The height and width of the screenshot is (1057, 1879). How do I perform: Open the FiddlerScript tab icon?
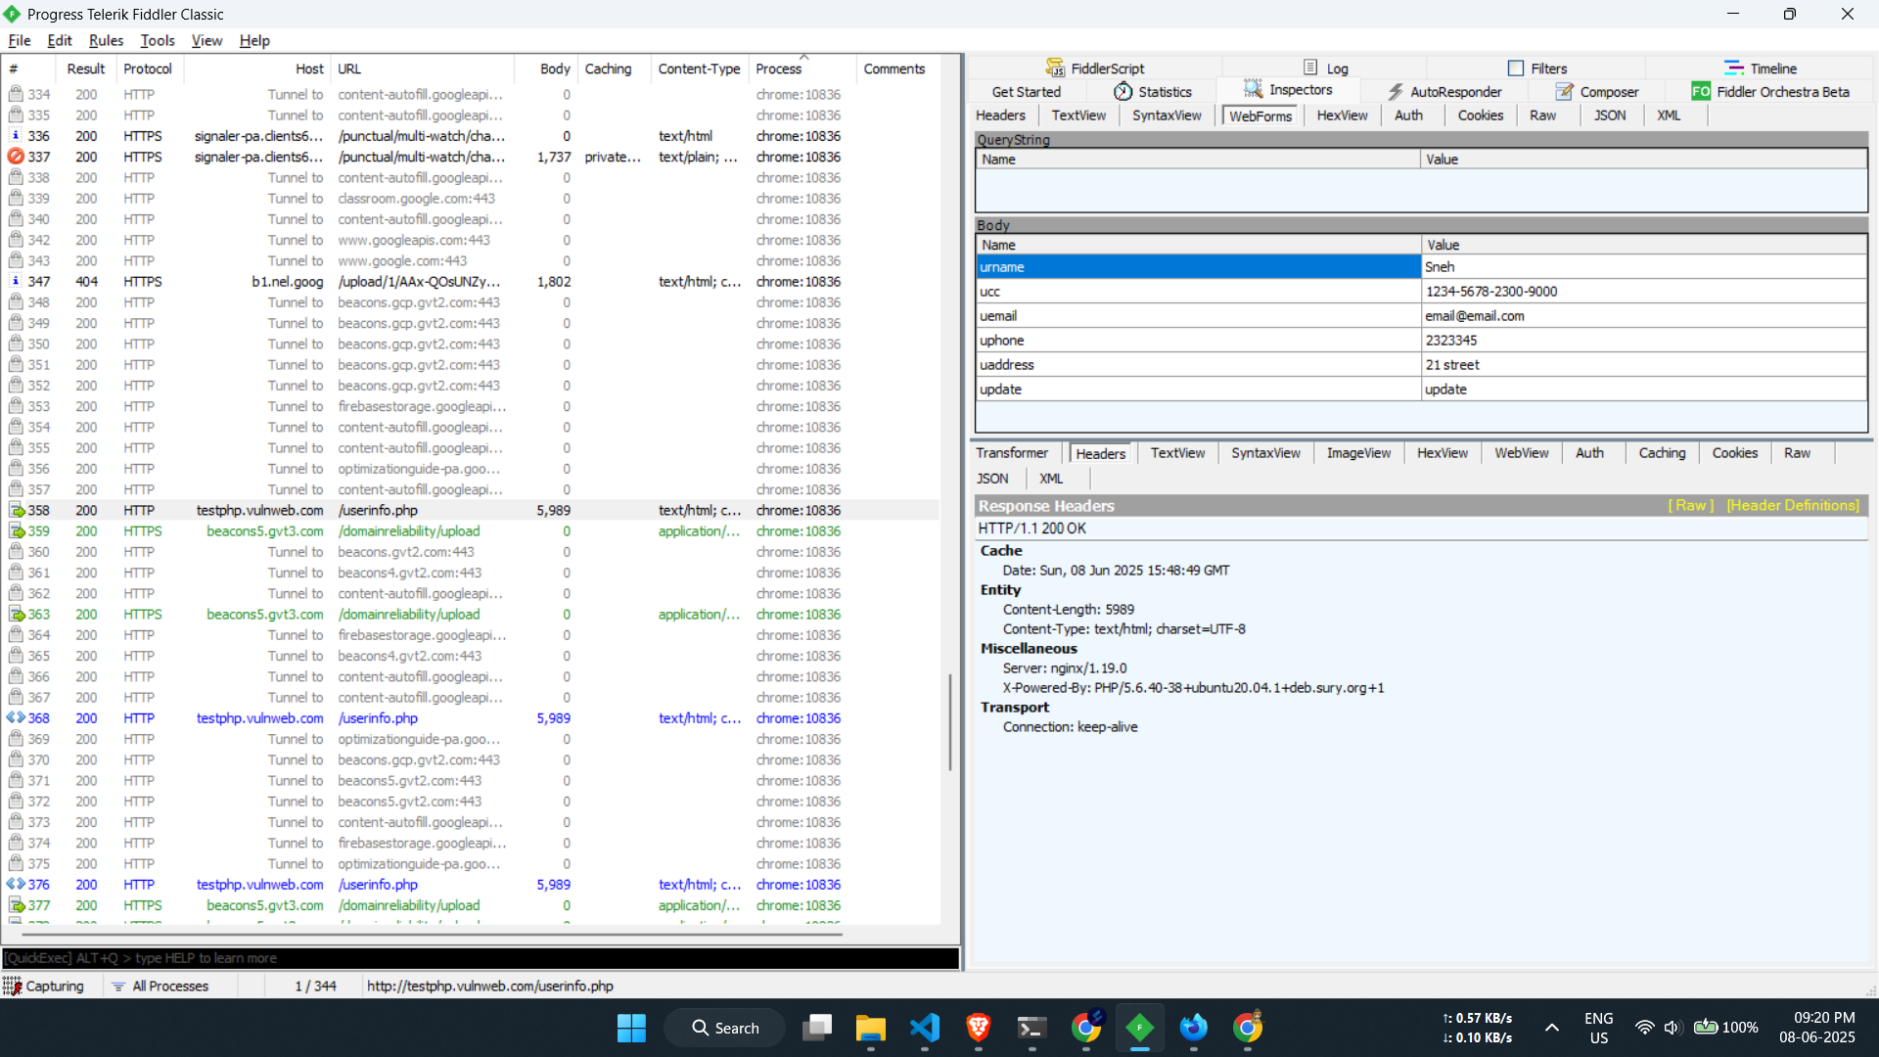pyautogui.click(x=1055, y=68)
